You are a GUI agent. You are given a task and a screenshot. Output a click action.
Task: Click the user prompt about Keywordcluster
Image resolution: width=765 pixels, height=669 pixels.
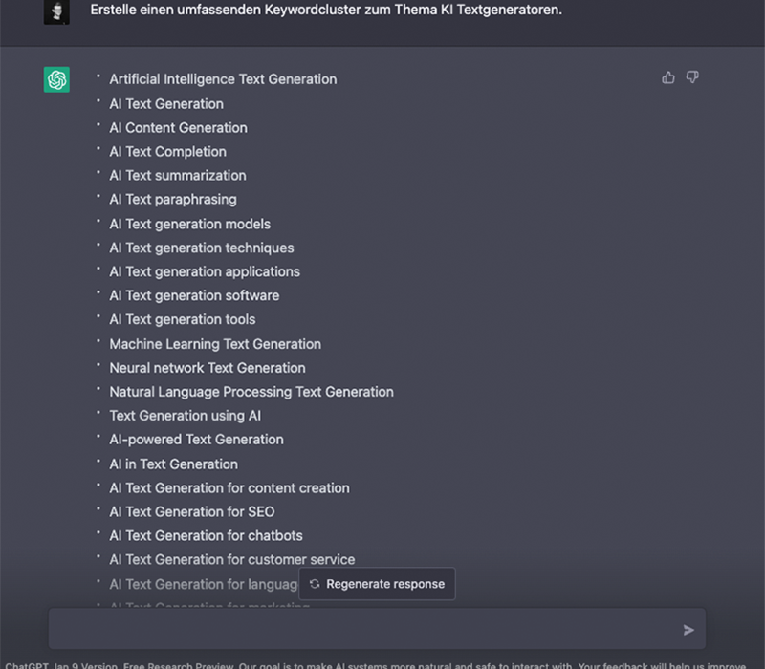324,9
